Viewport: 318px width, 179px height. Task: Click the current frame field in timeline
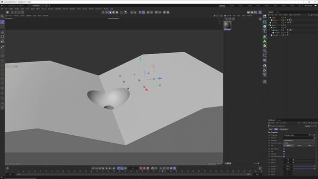click(x=133, y=168)
